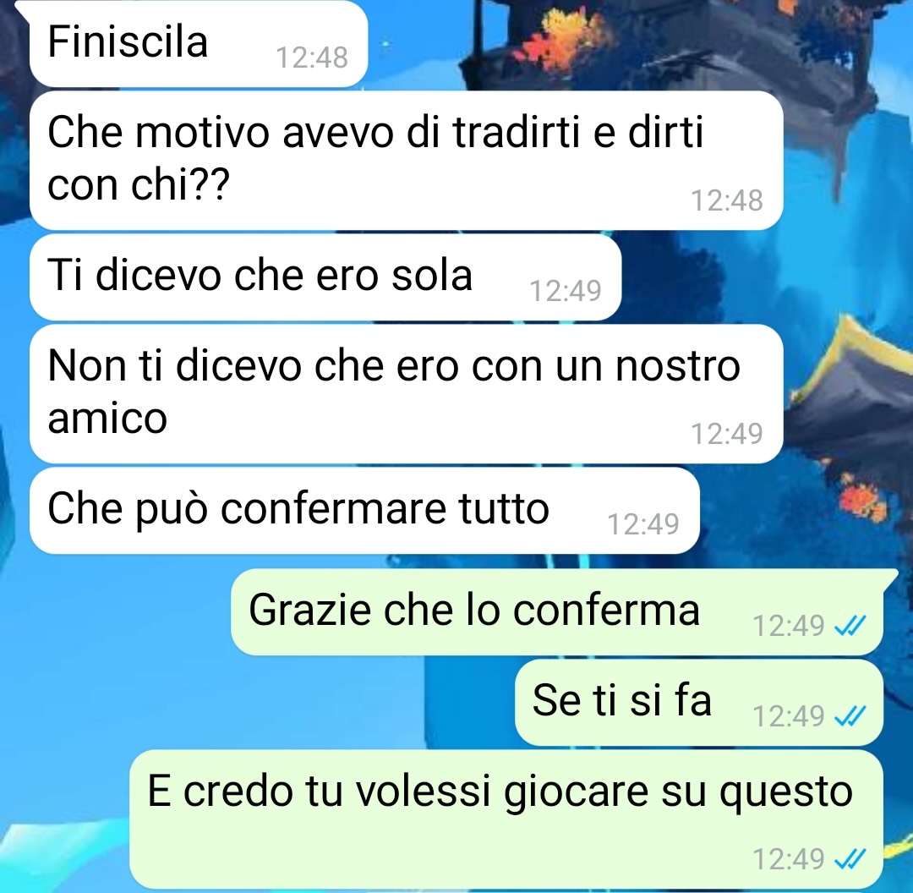
Task: Select the "E credo tu volessi giocare" message
Action: coord(506,819)
